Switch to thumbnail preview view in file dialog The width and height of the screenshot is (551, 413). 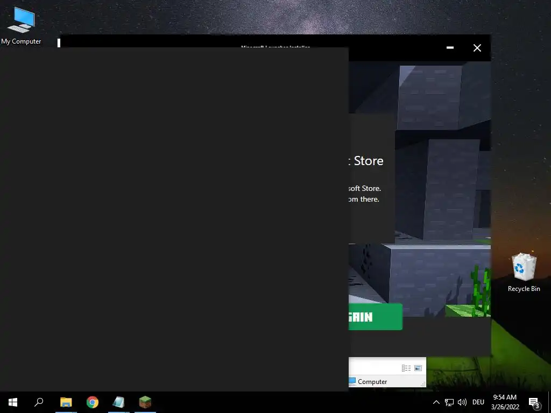[418, 368]
